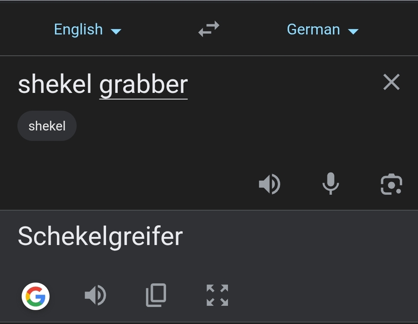Place the cursor on the word shekel in the source text
This screenshot has height=324, width=418.
click(55, 84)
